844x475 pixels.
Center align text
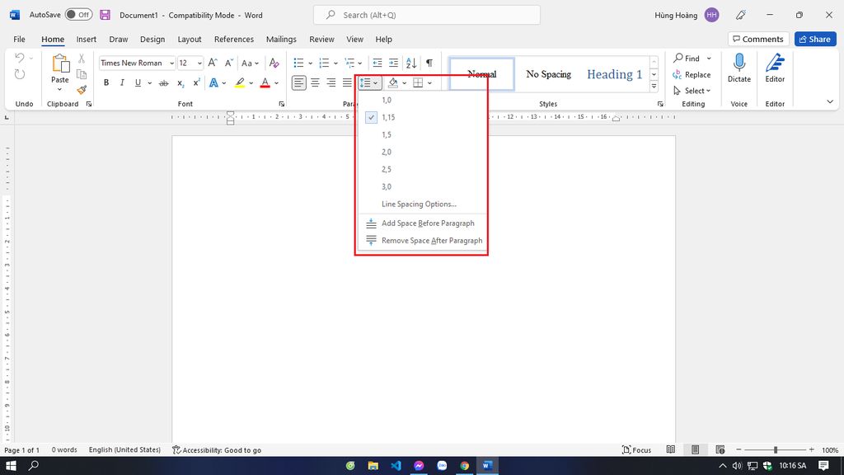coord(315,83)
